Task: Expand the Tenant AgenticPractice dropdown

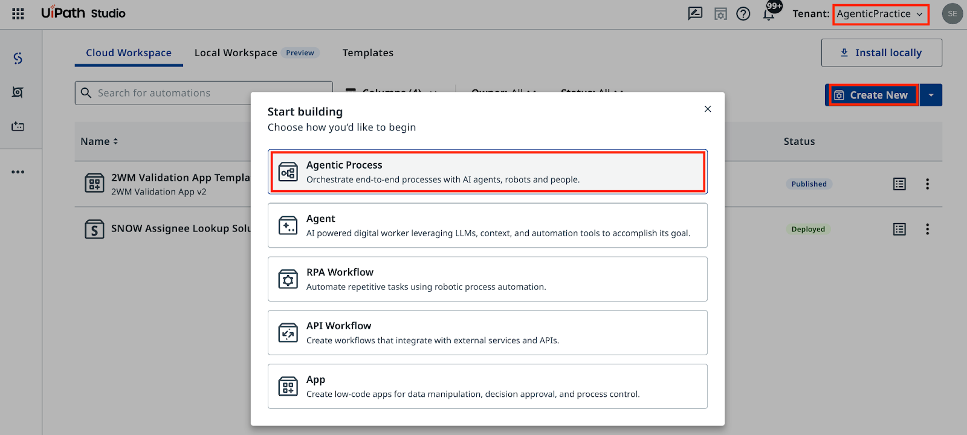Action: point(880,14)
